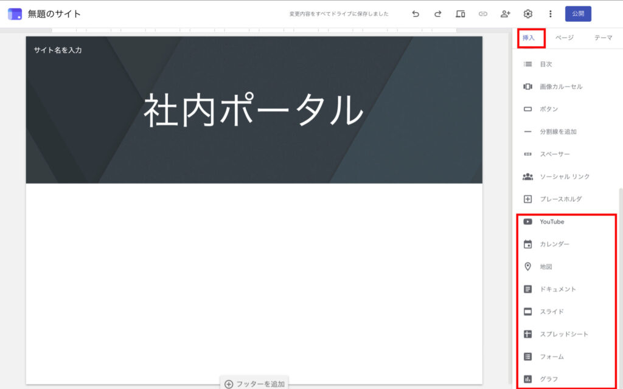Switch to the テーマ tab
The width and height of the screenshot is (623, 389).
pyautogui.click(x=603, y=38)
